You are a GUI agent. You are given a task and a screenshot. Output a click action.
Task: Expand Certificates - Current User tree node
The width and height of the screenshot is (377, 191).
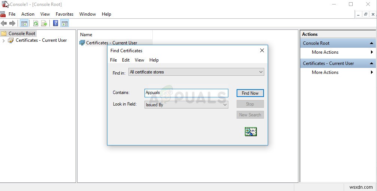(3, 41)
